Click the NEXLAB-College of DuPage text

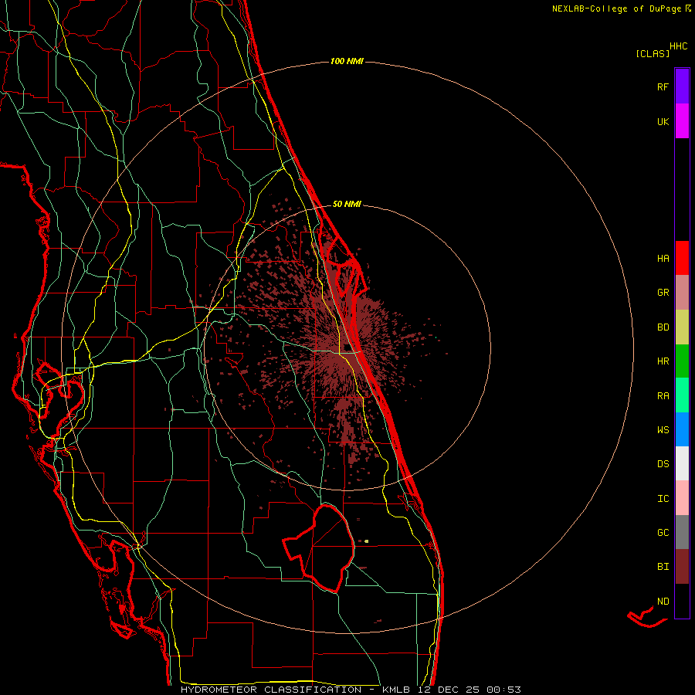616,8
